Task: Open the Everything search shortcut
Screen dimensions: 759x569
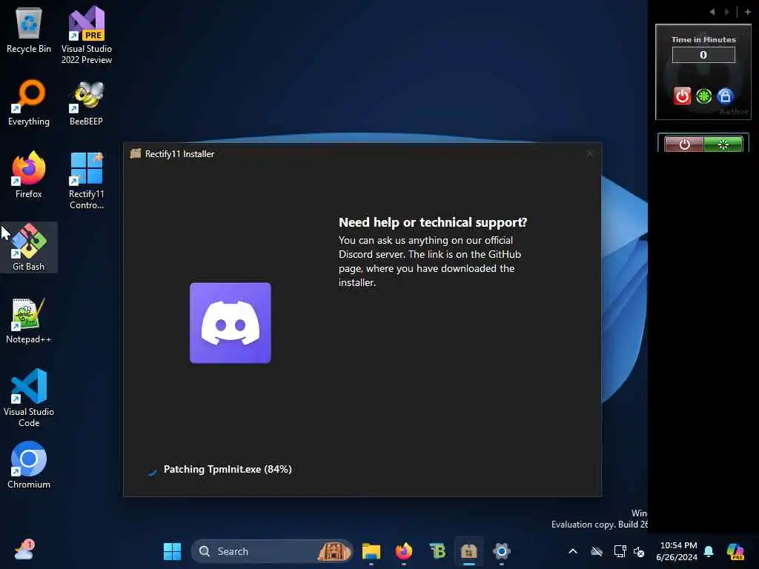Action: (29, 102)
